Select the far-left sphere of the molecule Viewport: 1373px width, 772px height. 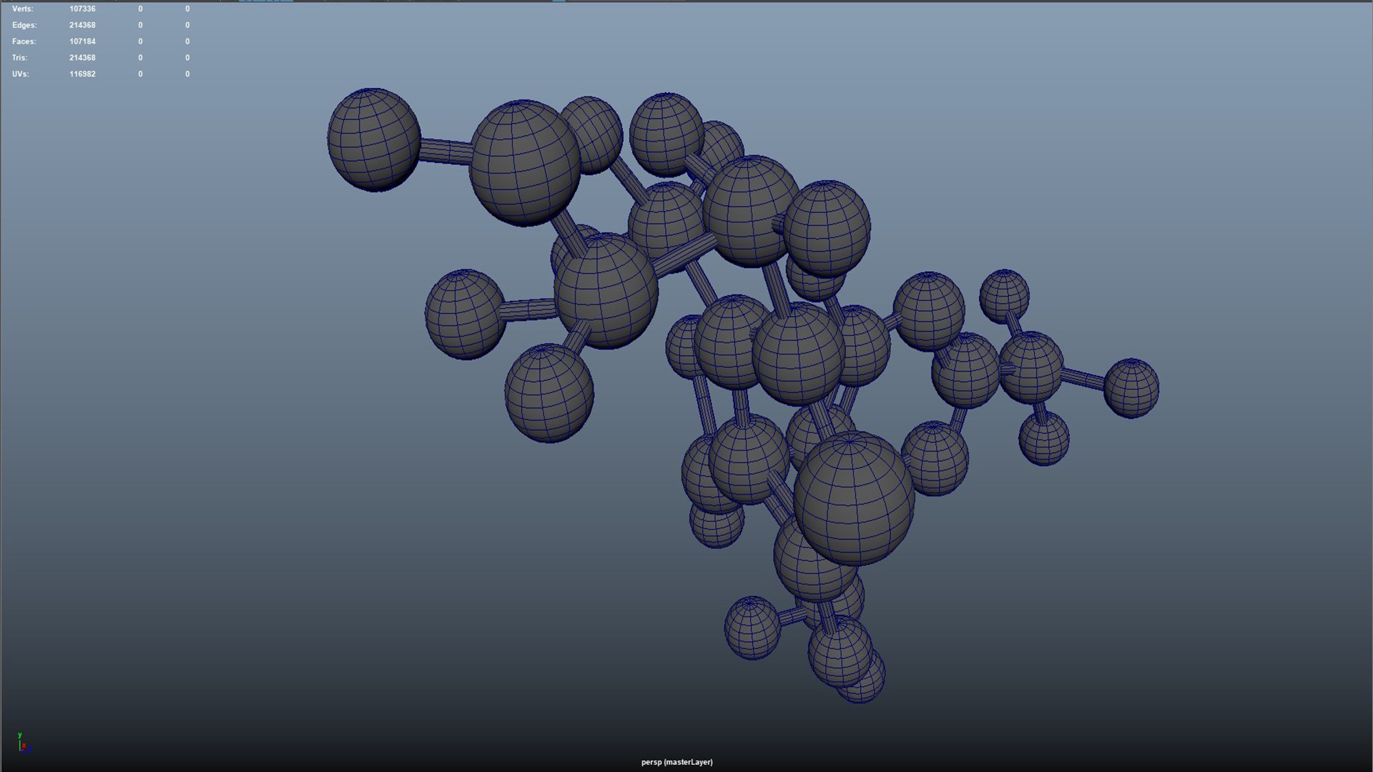point(373,139)
